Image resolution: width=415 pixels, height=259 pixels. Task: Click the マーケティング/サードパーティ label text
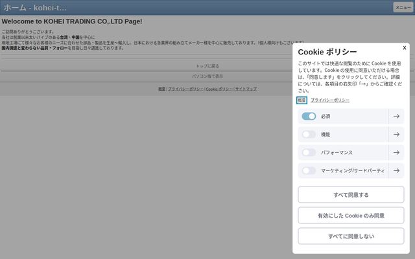pos(353,171)
